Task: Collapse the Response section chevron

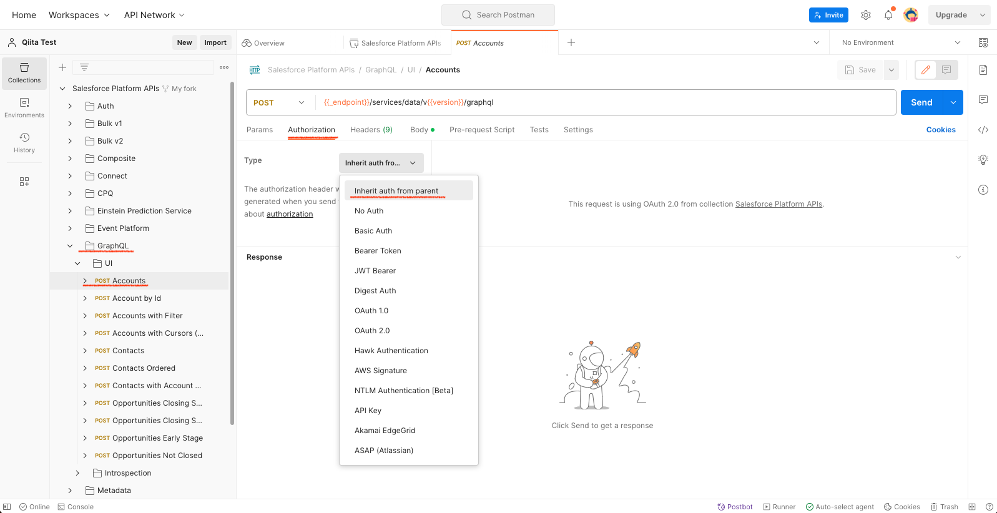Action: [958, 257]
